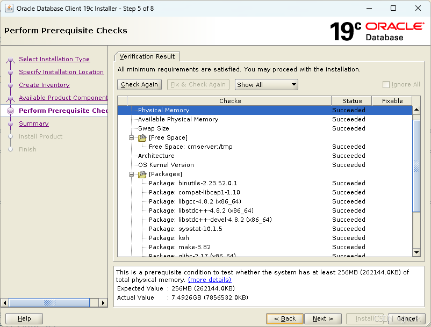Go to previous step with Back
Viewport: 431px width, 327px height.
pos(285,318)
